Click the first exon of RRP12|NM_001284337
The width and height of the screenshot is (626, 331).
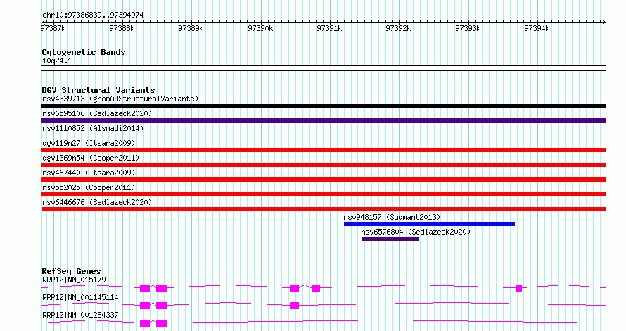coord(145,323)
